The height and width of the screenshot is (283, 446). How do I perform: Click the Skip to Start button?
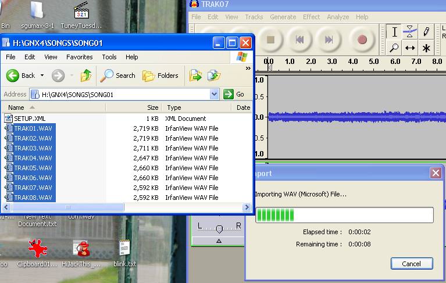coord(299,40)
